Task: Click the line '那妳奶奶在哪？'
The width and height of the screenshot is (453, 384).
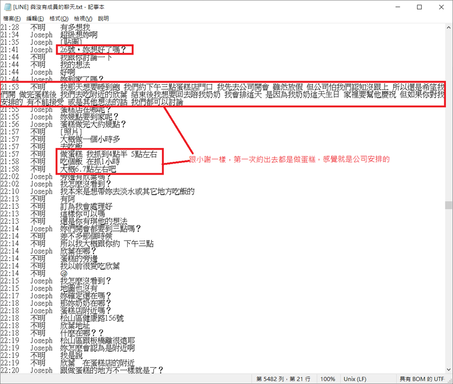Action: pos(85,303)
